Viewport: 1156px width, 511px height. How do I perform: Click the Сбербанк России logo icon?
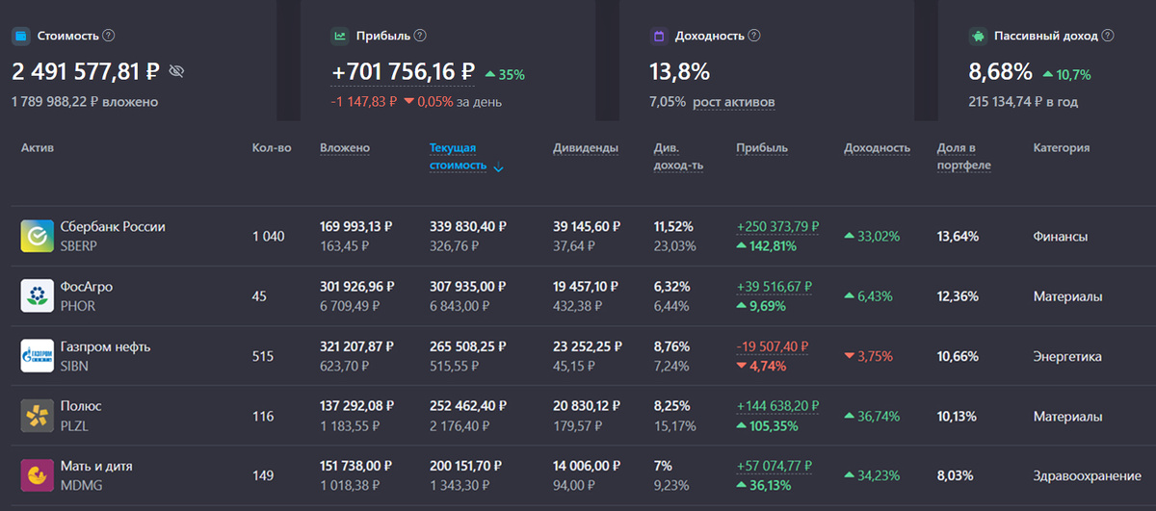click(37, 236)
